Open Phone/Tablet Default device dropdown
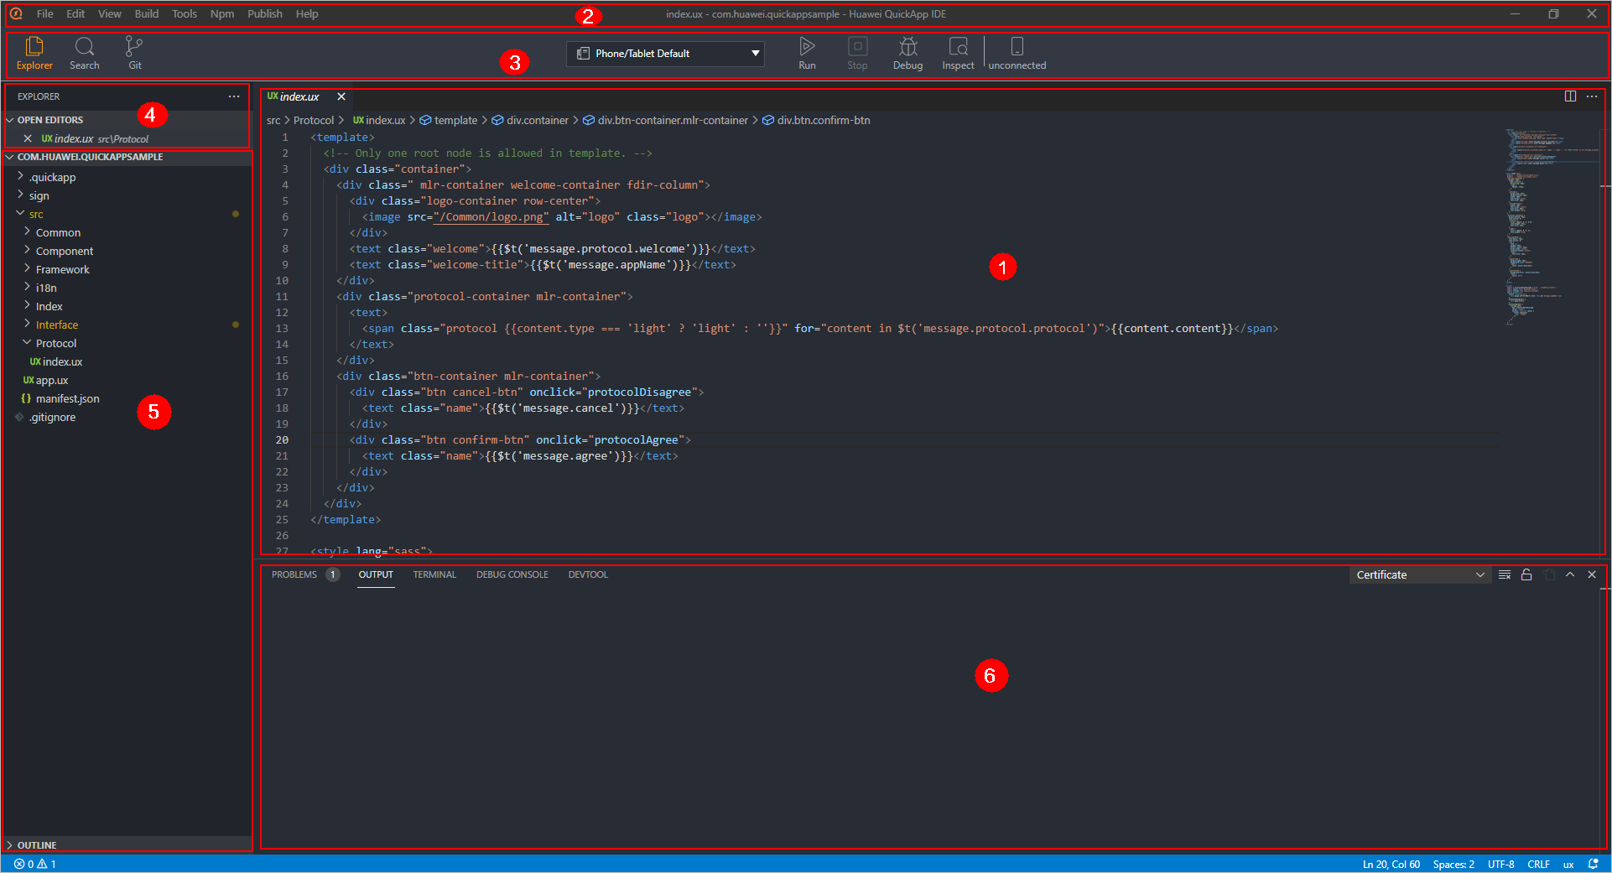Image resolution: width=1612 pixels, height=873 pixels. pos(665,54)
